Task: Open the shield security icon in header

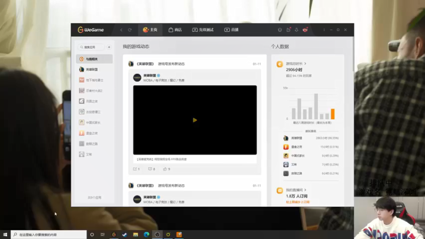Action: click(x=280, y=30)
